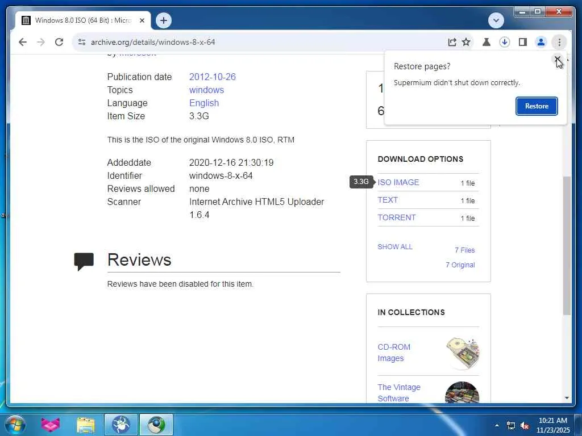Screen dimensions: 582x436
Task: Open The Vintage Software collection link
Action: coord(399,393)
